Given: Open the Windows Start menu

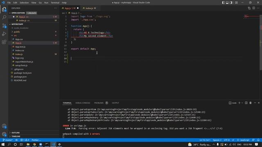Looking at the screenshot, I should coord(3,144).
